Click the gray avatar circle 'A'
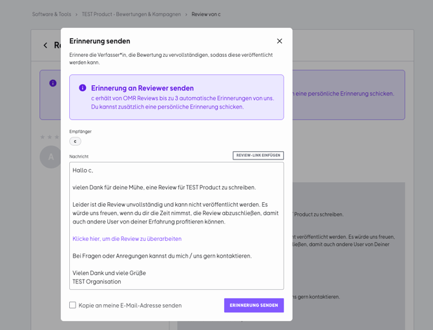The image size is (433, 330). [50, 157]
